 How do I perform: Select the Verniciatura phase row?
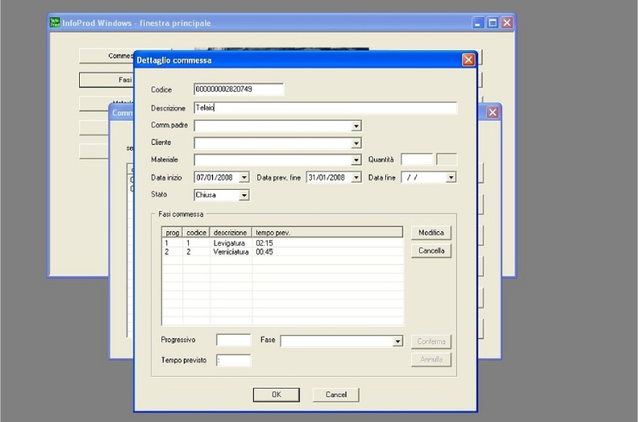click(231, 252)
